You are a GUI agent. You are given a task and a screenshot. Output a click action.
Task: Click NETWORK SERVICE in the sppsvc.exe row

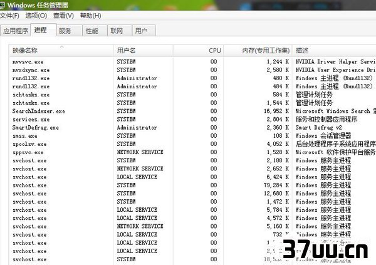click(140, 152)
